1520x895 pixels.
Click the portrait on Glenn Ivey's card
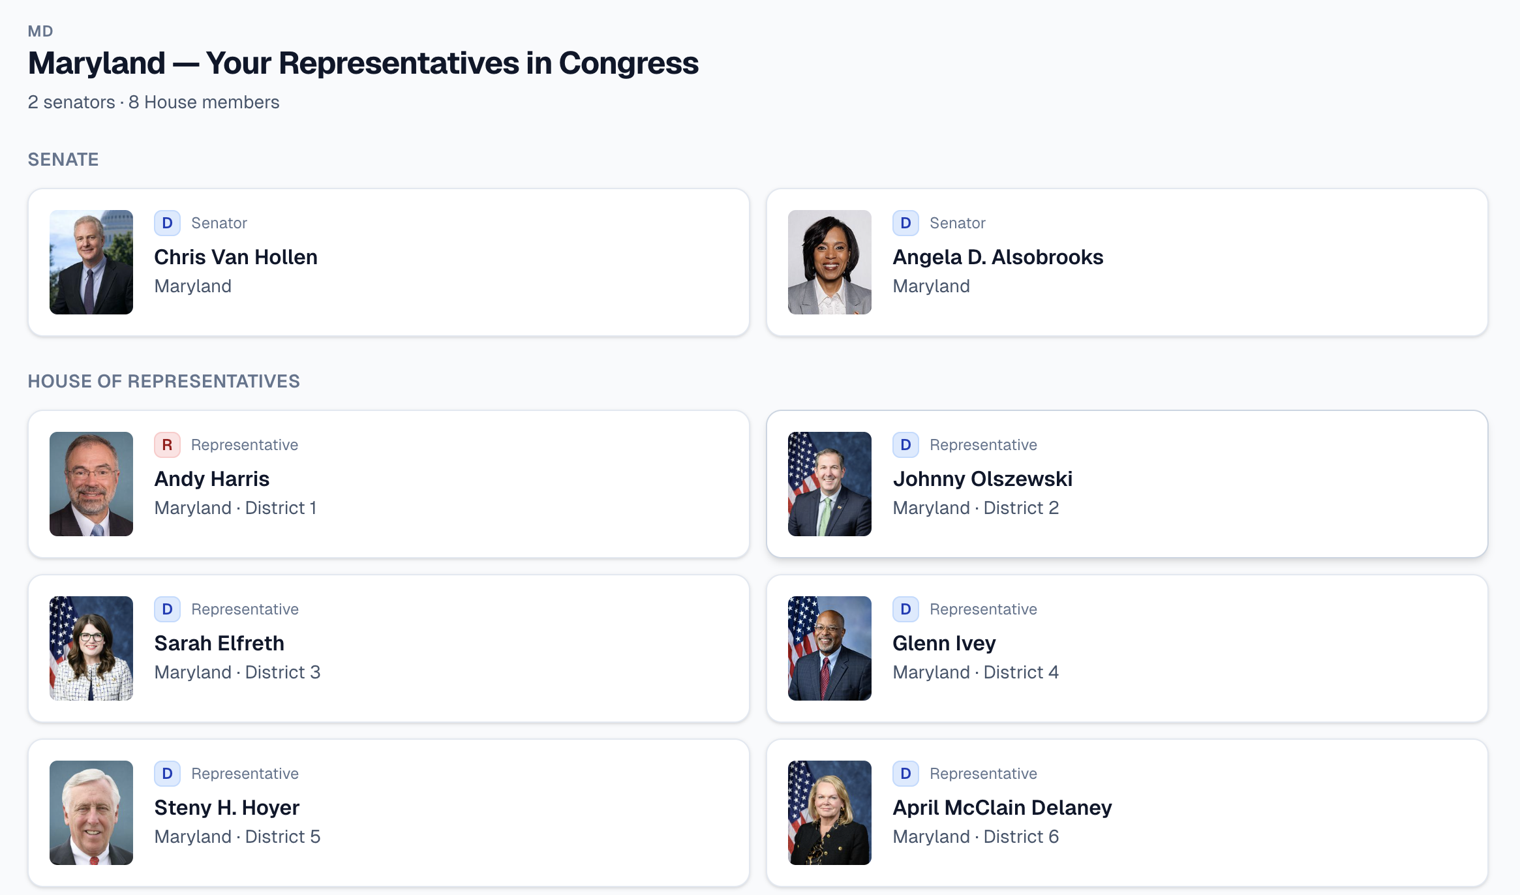point(829,648)
